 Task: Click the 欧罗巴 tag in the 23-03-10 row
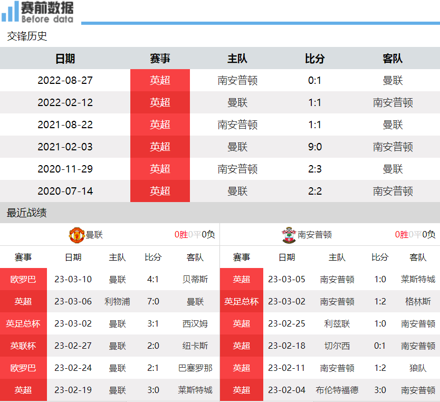point(23,279)
